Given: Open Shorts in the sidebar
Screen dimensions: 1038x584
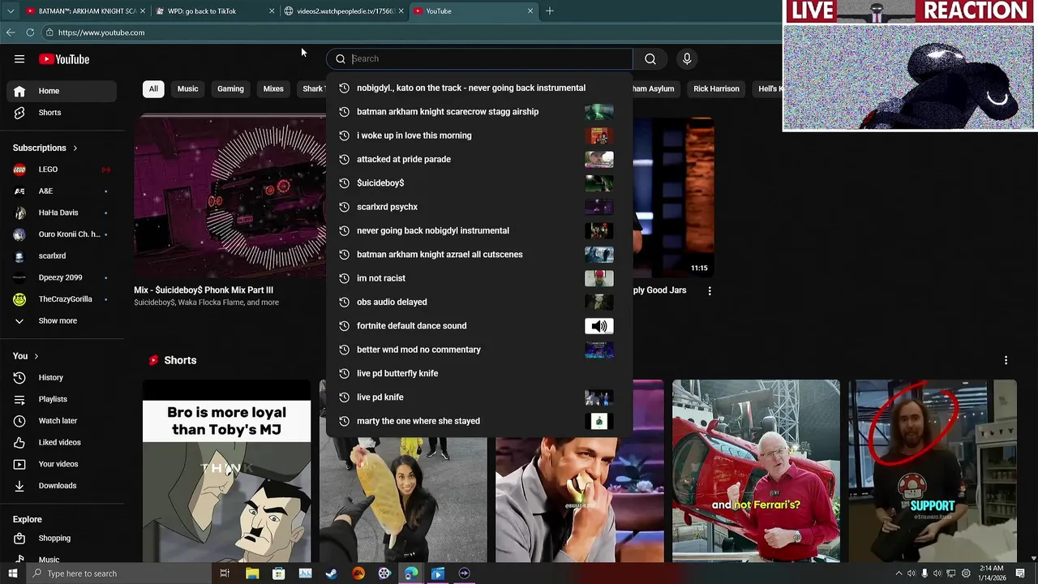Looking at the screenshot, I should 62,113.
